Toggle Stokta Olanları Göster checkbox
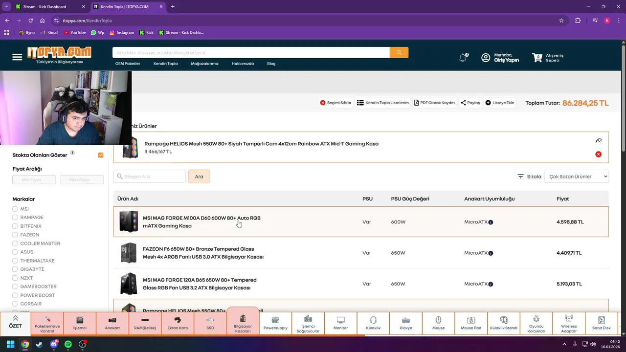626x352 pixels. pyautogui.click(x=101, y=155)
